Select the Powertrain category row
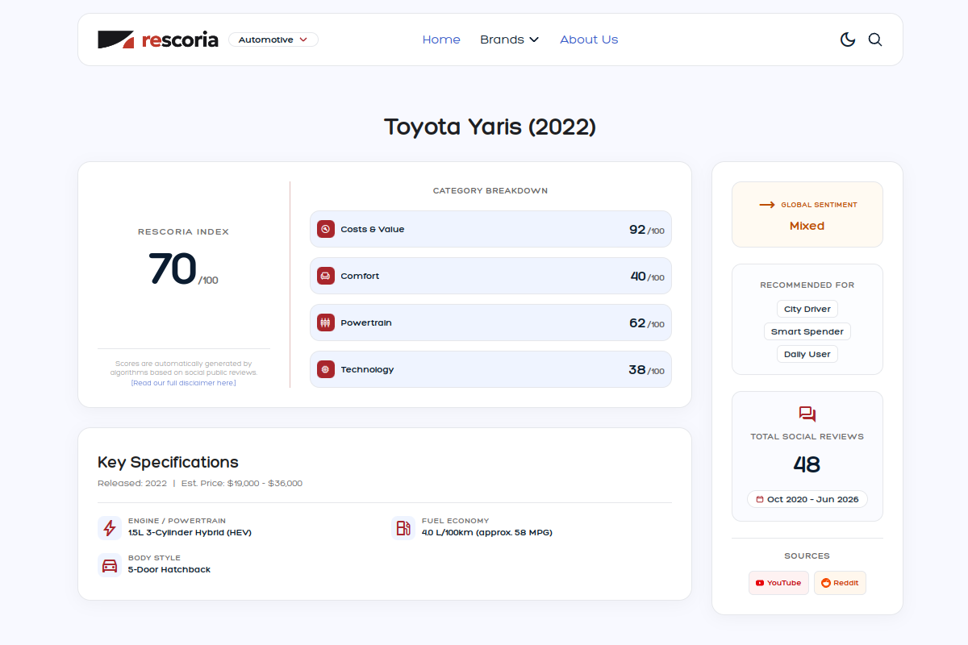 pos(490,322)
